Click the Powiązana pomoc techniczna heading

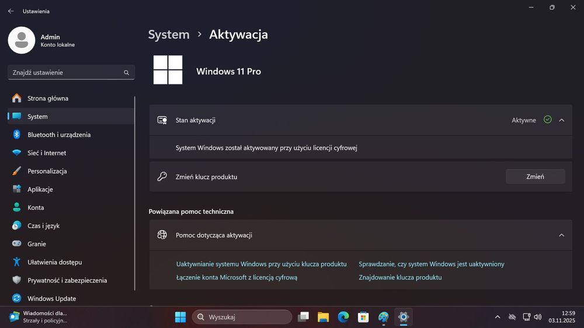point(191,211)
